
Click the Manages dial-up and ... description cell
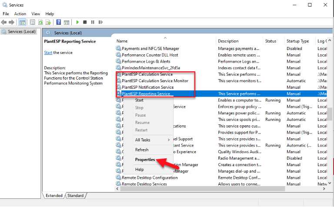click(239, 171)
